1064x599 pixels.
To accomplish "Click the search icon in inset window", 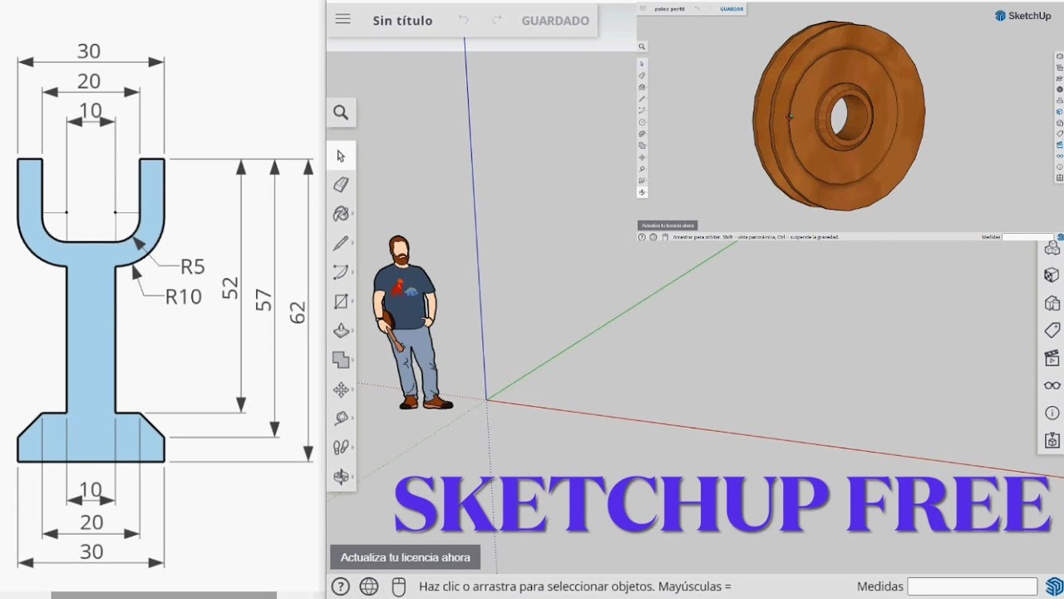I will pos(642,47).
